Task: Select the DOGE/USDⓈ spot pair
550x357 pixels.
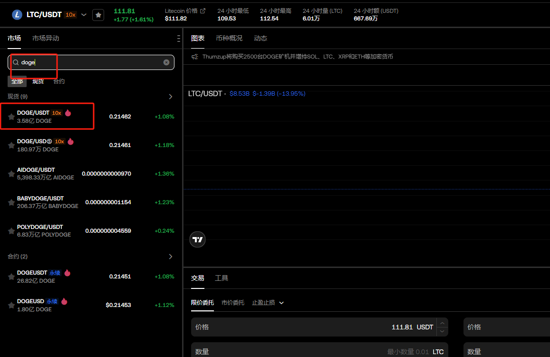Action: (91, 145)
